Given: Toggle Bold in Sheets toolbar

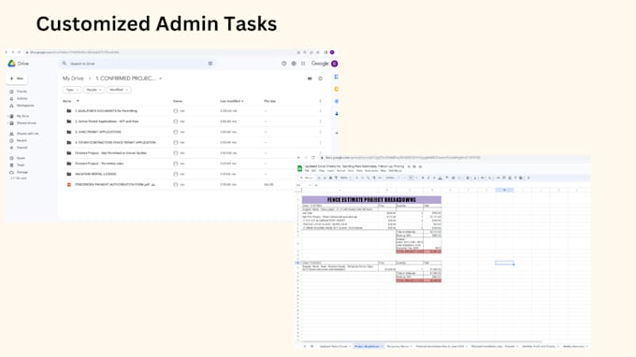Looking at the screenshot, I should point(423,178).
